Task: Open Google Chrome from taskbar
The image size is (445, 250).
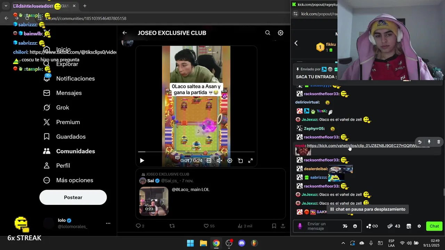Action: click(x=216, y=243)
